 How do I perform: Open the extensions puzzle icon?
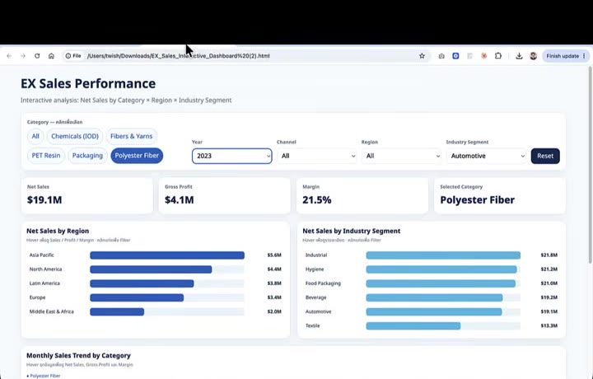tap(498, 56)
